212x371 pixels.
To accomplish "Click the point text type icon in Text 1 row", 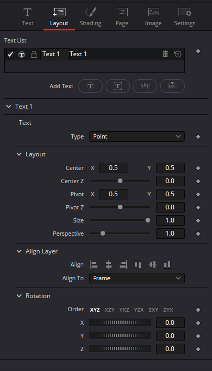I will click(21, 55).
